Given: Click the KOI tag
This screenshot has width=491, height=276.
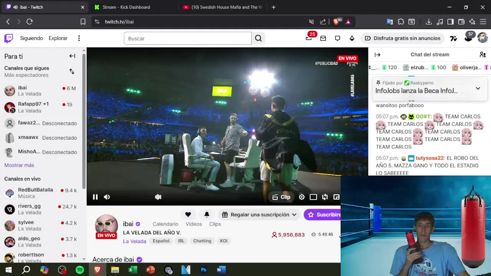Looking at the screenshot, I should (224, 241).
